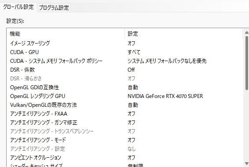Click オフ value for アンチエイリアシング - モード

pyautogui.click(x=132, y=140)
